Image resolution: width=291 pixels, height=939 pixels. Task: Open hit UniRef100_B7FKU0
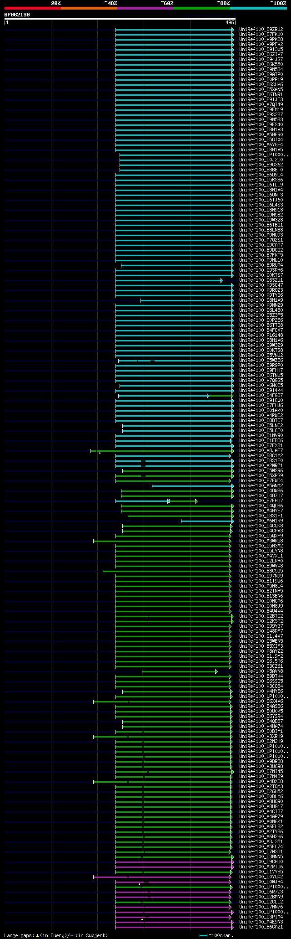tap(261, 34)
